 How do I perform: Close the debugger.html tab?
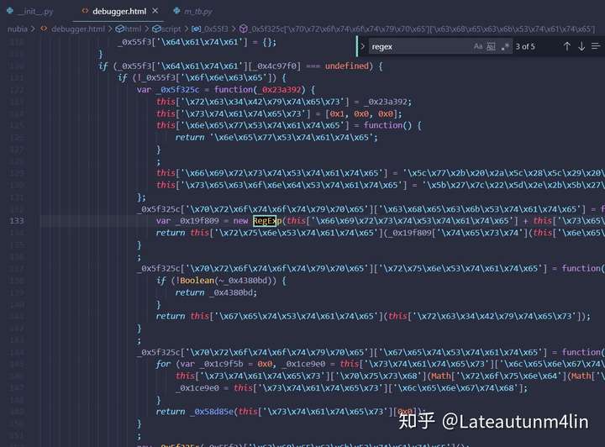(x=155, y=11)
